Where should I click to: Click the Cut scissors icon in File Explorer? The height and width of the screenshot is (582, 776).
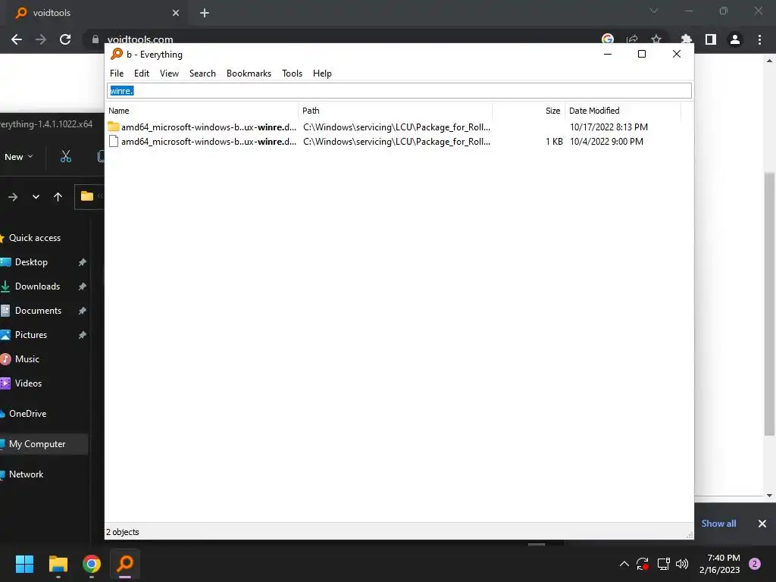66,157
